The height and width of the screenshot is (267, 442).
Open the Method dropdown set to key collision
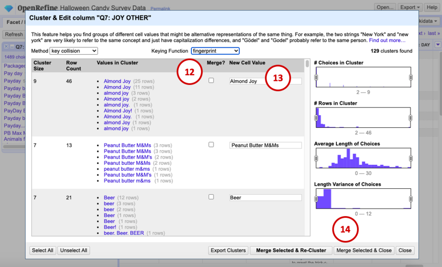point(74,51)
